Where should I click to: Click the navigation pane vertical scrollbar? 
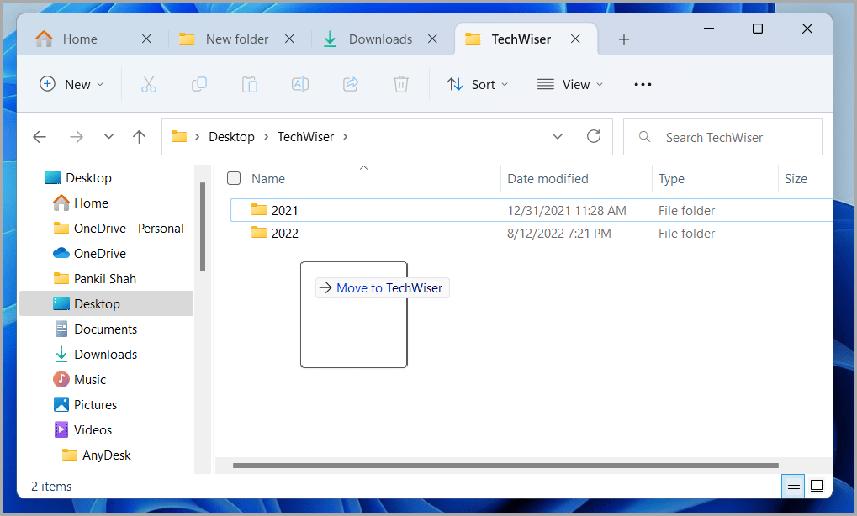[202, 227]
